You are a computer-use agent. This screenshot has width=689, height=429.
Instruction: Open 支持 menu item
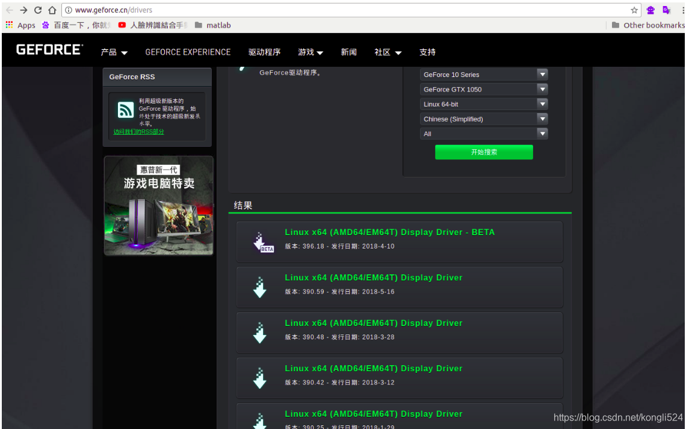427,52
